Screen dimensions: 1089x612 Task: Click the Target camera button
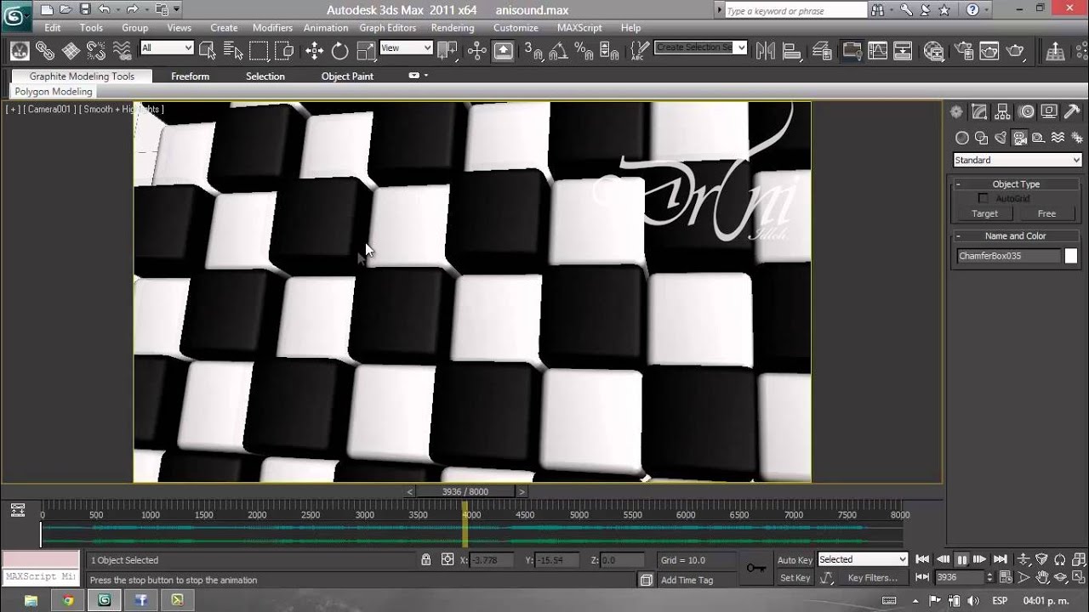[984, 213]
